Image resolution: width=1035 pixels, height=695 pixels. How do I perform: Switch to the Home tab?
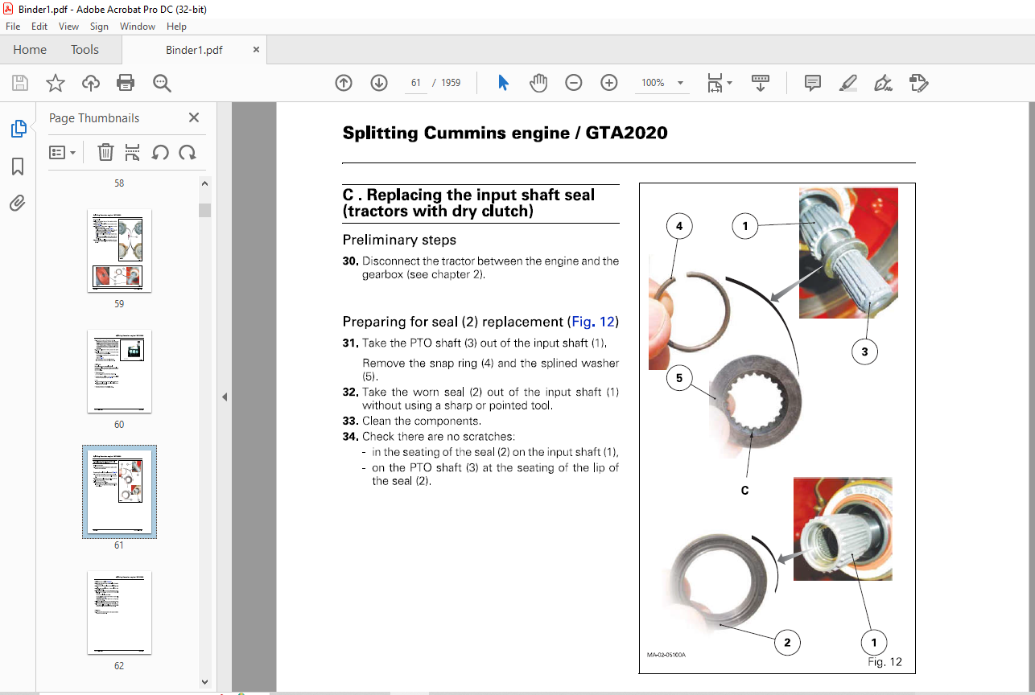pos(30,50)
